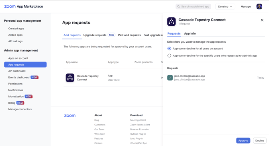Image resolution: width=269 pixels, height=146 pixels.
Task: Switch to the Add requests tab
Action: click(x=72, y=35)
